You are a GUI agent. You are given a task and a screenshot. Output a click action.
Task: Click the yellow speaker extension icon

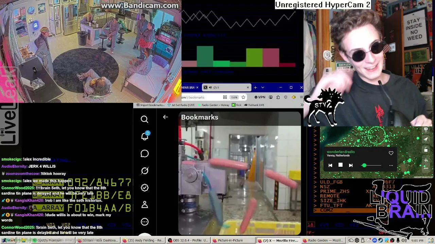click(x=294, y=97)
